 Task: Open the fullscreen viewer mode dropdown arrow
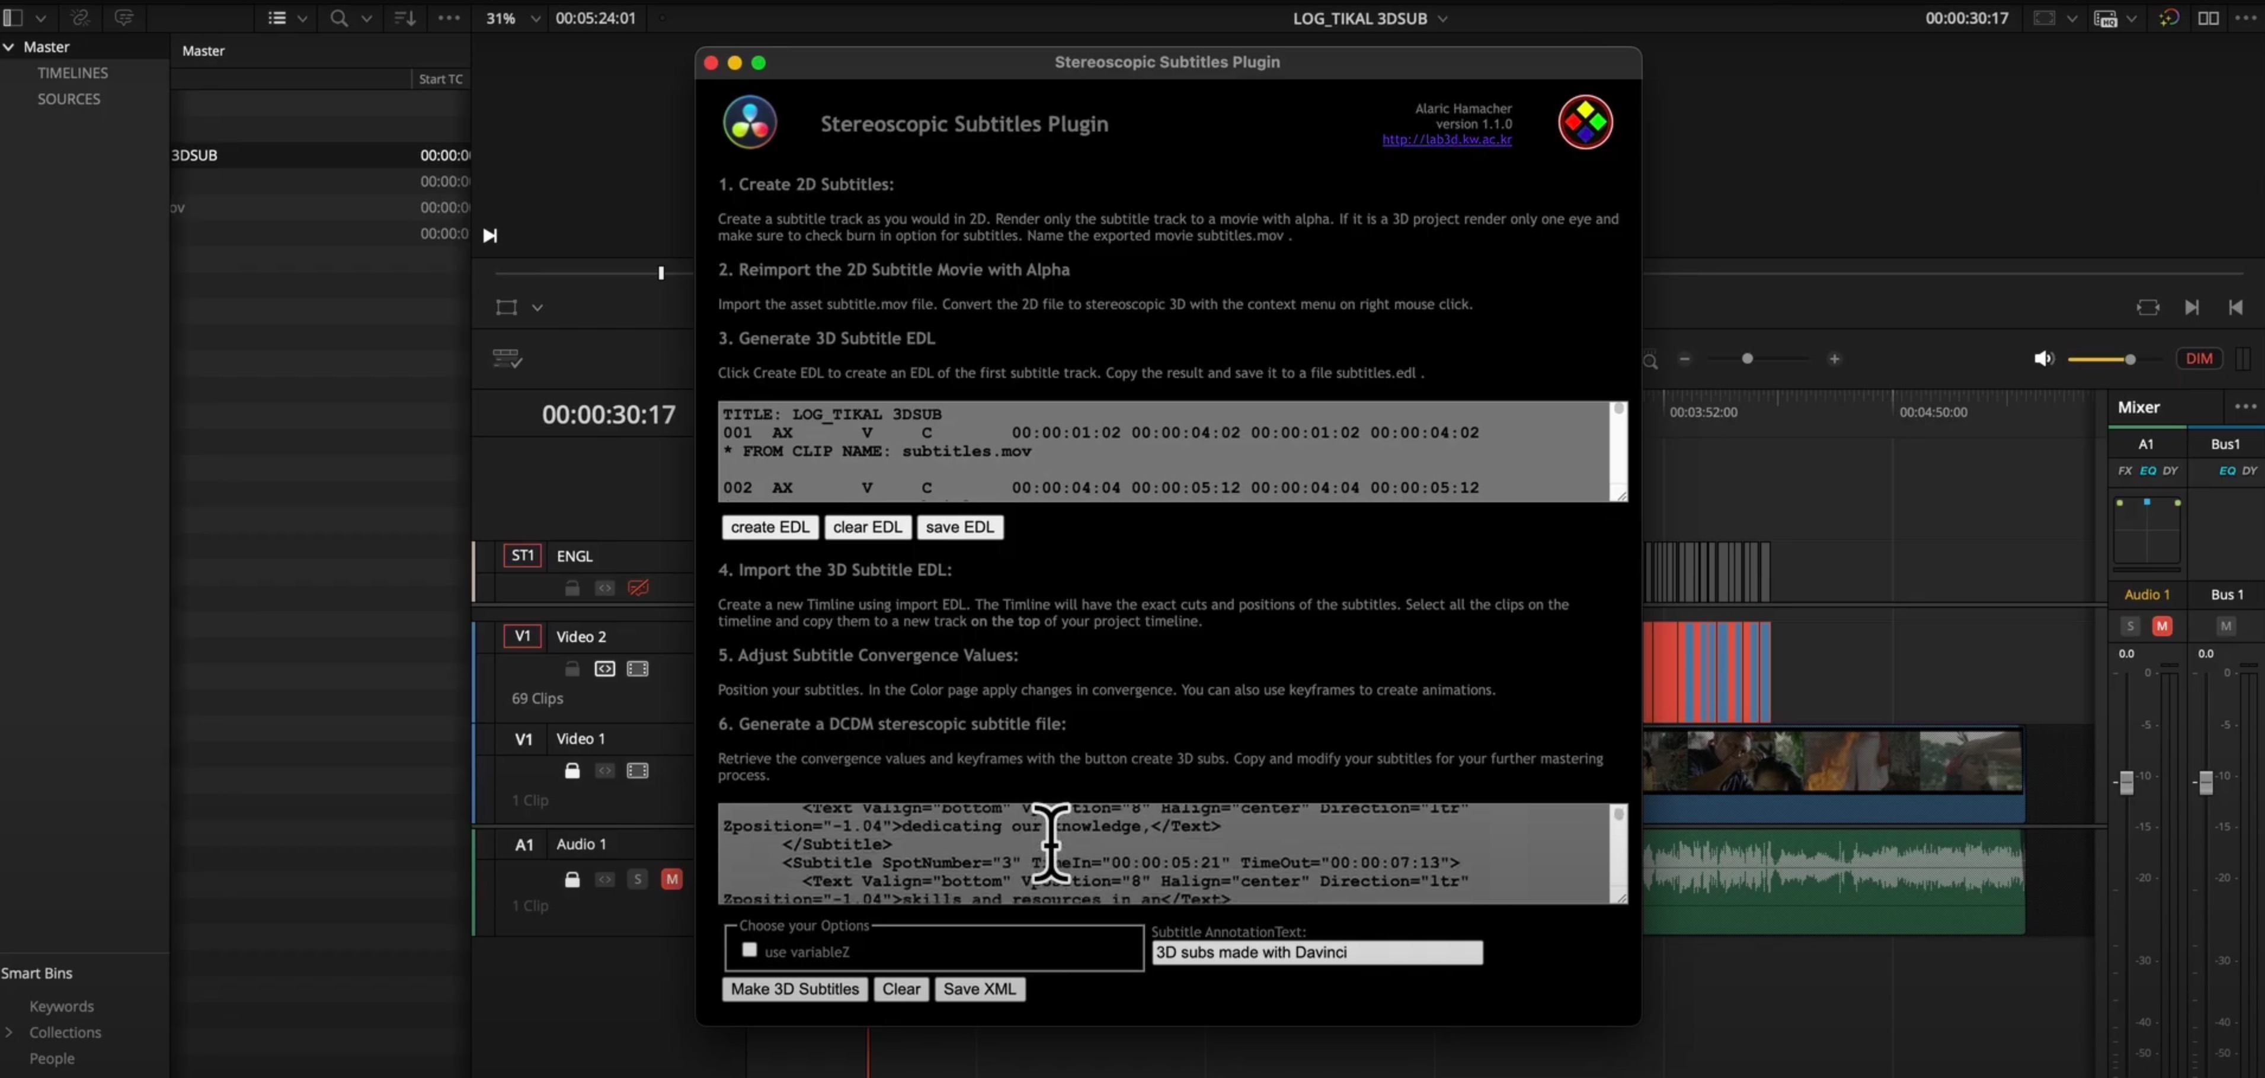click(2072, 18)
